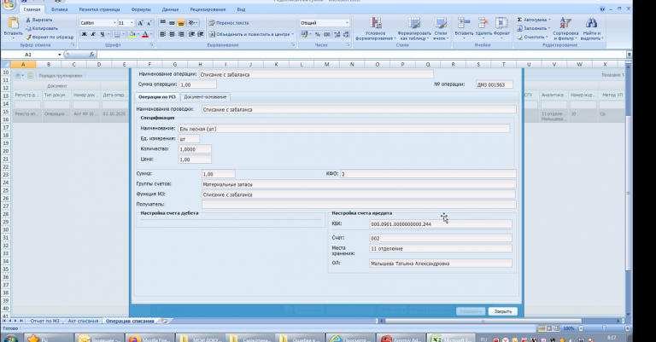Toggle italic (К) formatting
Viewport: 656px width, 342px height.
93,34
